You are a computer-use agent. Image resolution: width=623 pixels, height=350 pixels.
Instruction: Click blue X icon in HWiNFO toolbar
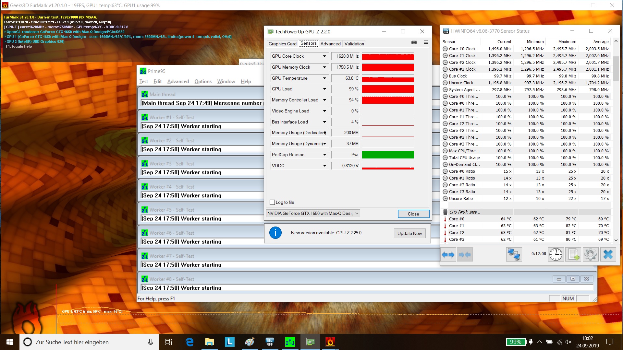[608, 255]
